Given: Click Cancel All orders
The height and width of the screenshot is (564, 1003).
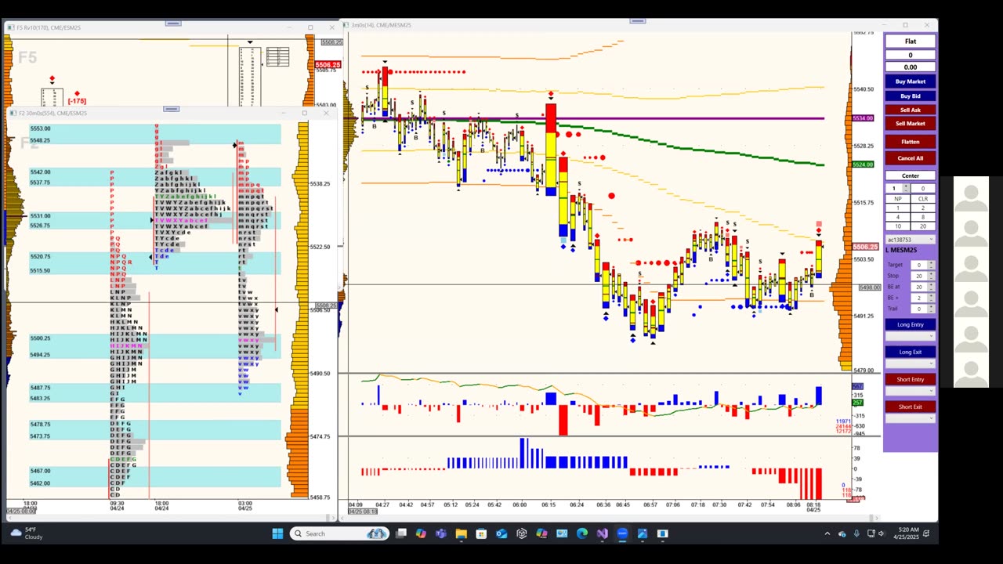Looking at the screenshot, I should tap(910, 158).
